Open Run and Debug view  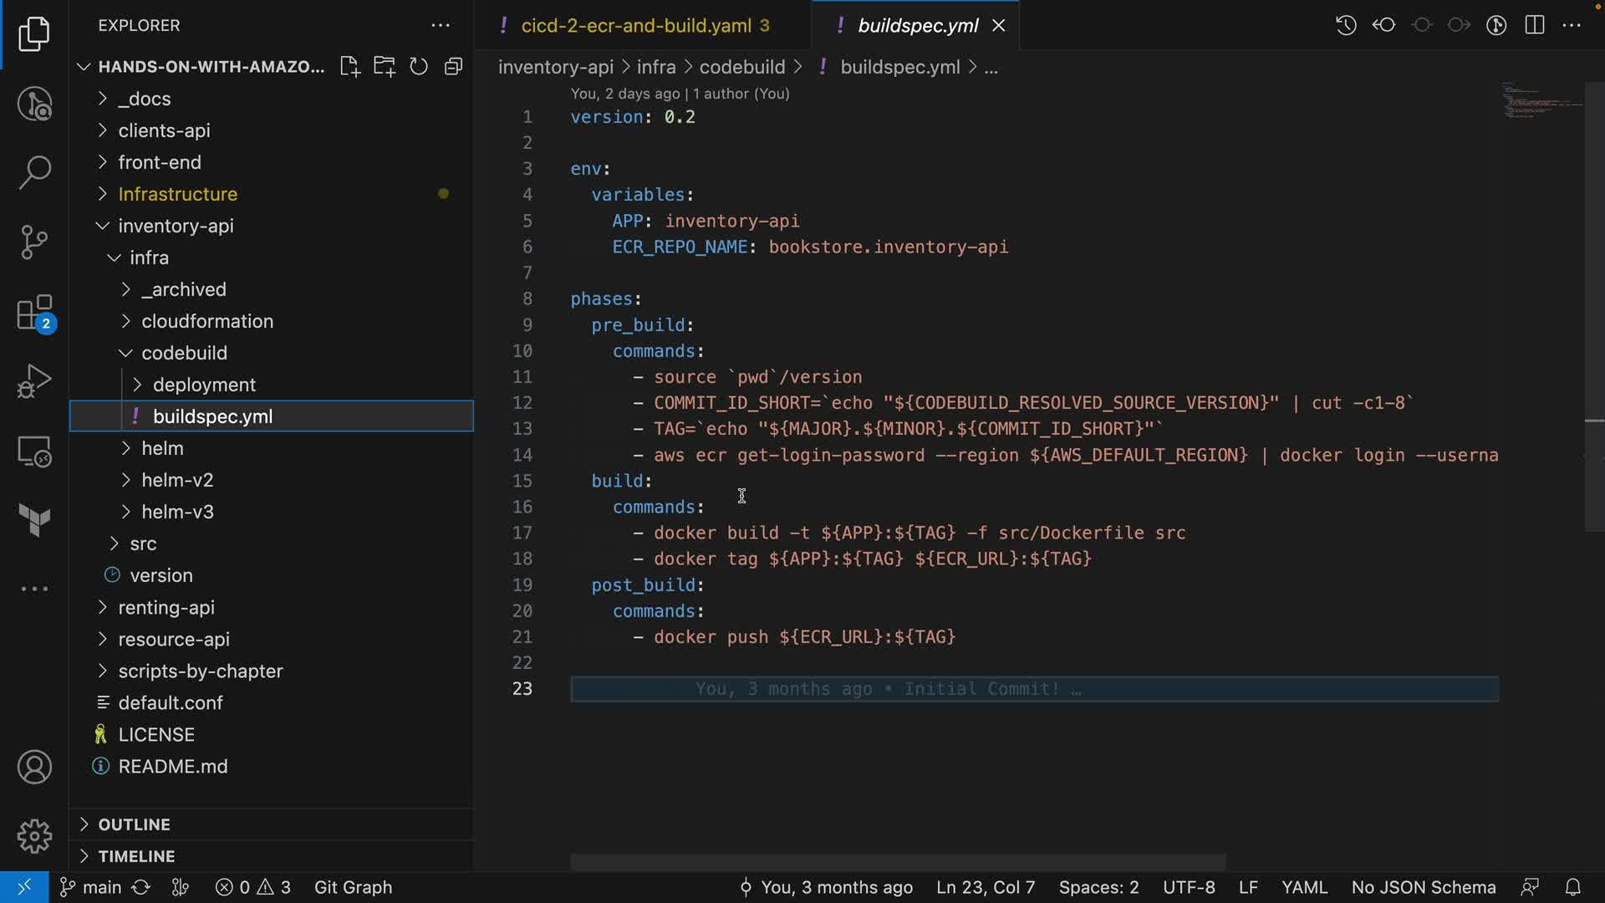[34, 381]
